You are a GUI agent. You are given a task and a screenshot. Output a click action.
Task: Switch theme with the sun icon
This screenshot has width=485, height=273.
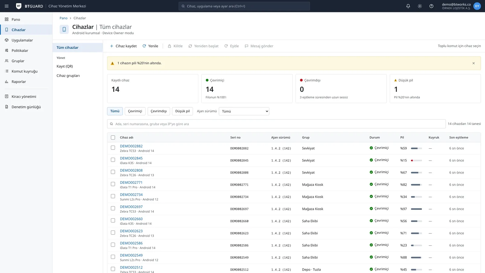[x=420, y=6]
